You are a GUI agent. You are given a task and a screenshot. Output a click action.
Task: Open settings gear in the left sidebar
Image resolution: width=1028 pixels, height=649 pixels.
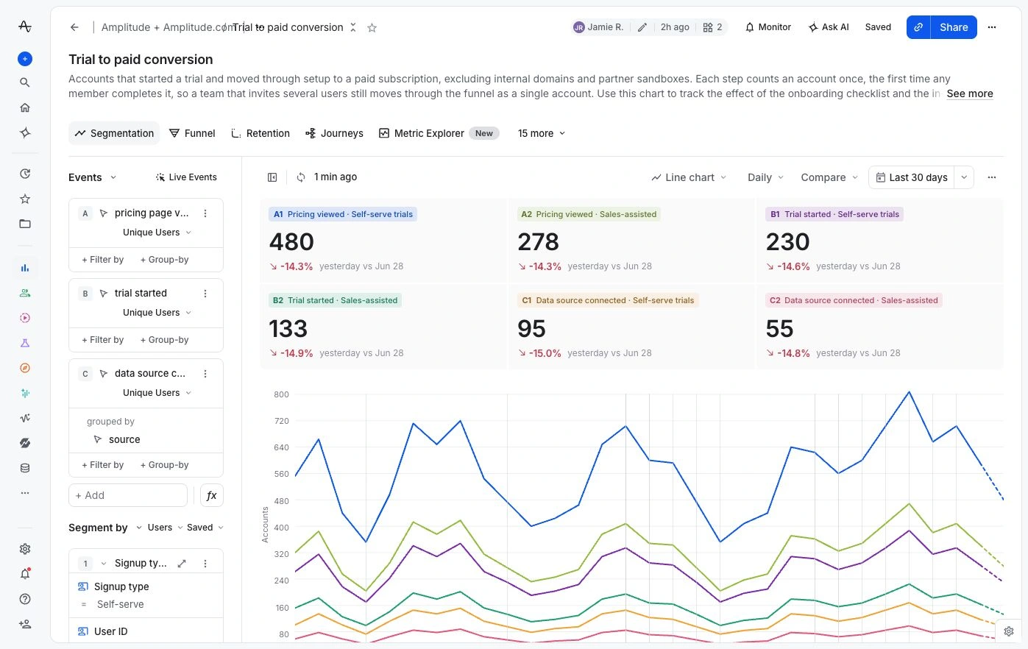tap(25, 549)
